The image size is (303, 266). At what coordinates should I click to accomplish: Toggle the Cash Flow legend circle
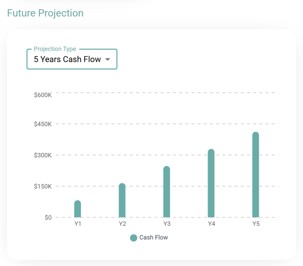click(133, 238)
